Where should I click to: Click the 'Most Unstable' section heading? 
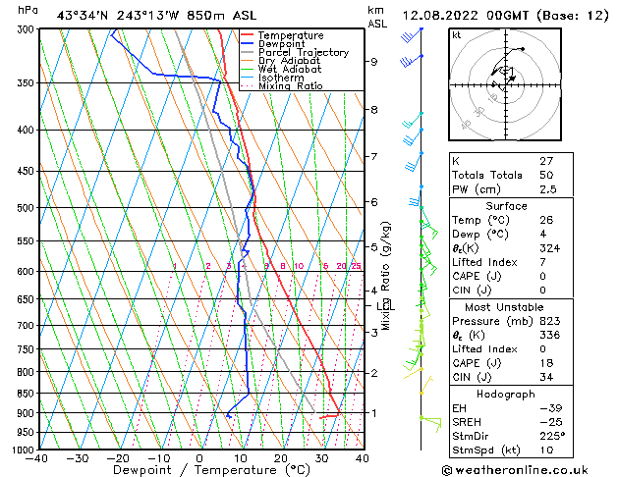(x=504, y=307)
